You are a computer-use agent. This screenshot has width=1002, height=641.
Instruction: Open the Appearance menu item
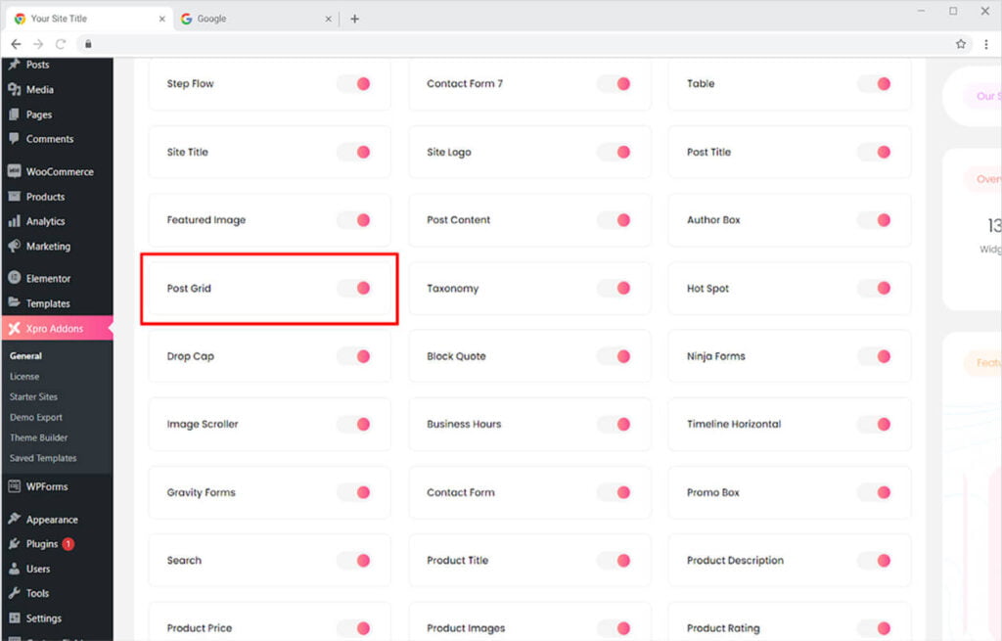point(52,520)
